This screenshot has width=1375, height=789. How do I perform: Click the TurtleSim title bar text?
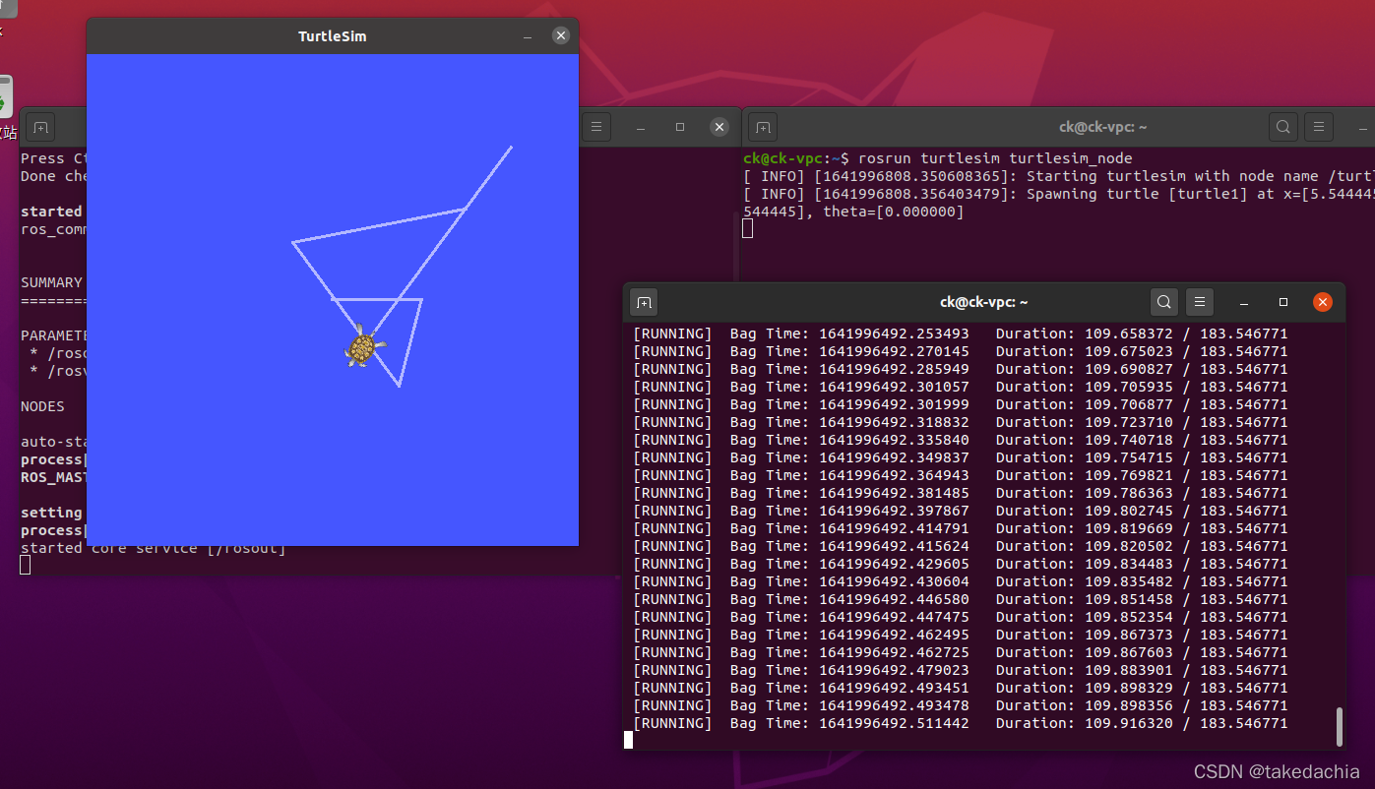pyautogui.click(x=333, y=36)
